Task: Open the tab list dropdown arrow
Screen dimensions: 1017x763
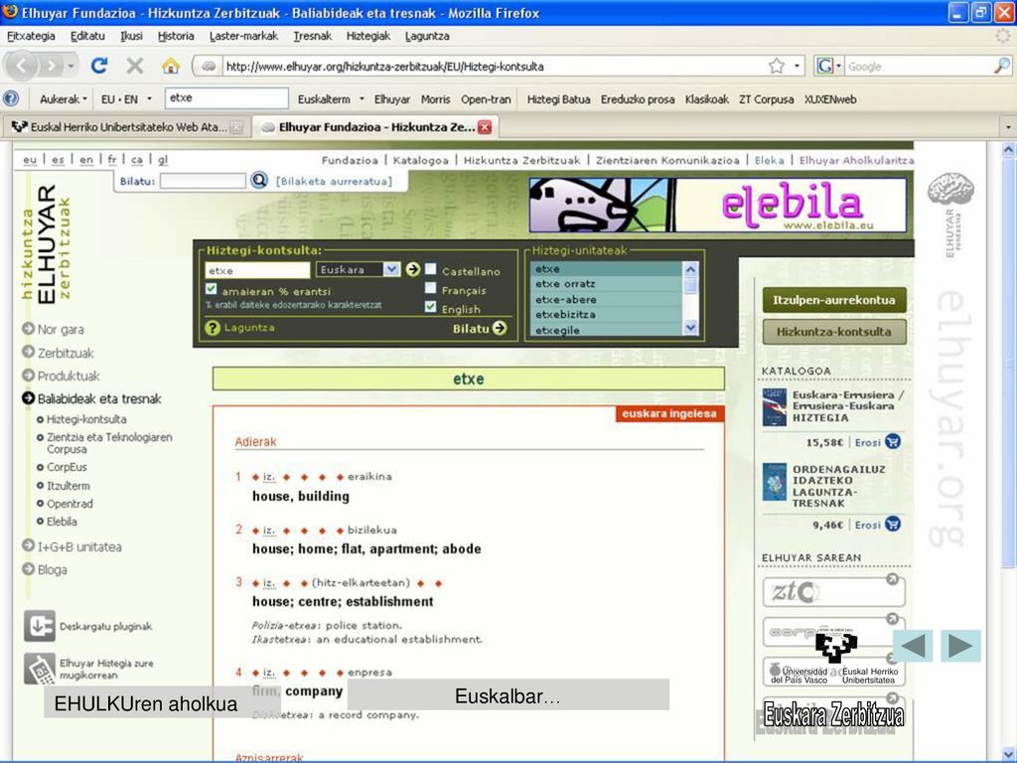Action: click(x=1008, y=127)
